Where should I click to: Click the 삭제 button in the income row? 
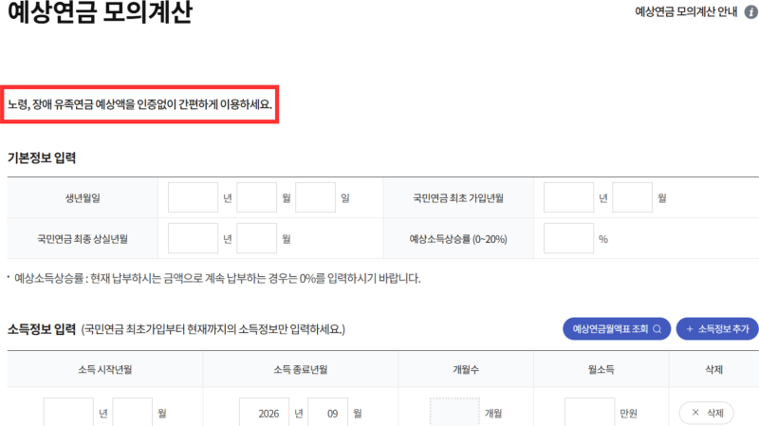pyautogui.click(x=706, y=413)
